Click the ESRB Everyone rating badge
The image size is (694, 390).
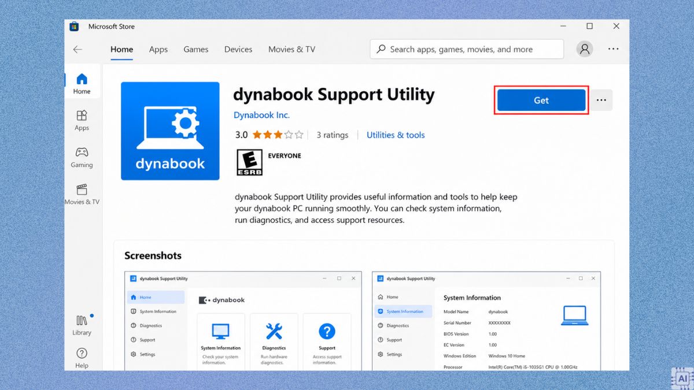[249, 162]
